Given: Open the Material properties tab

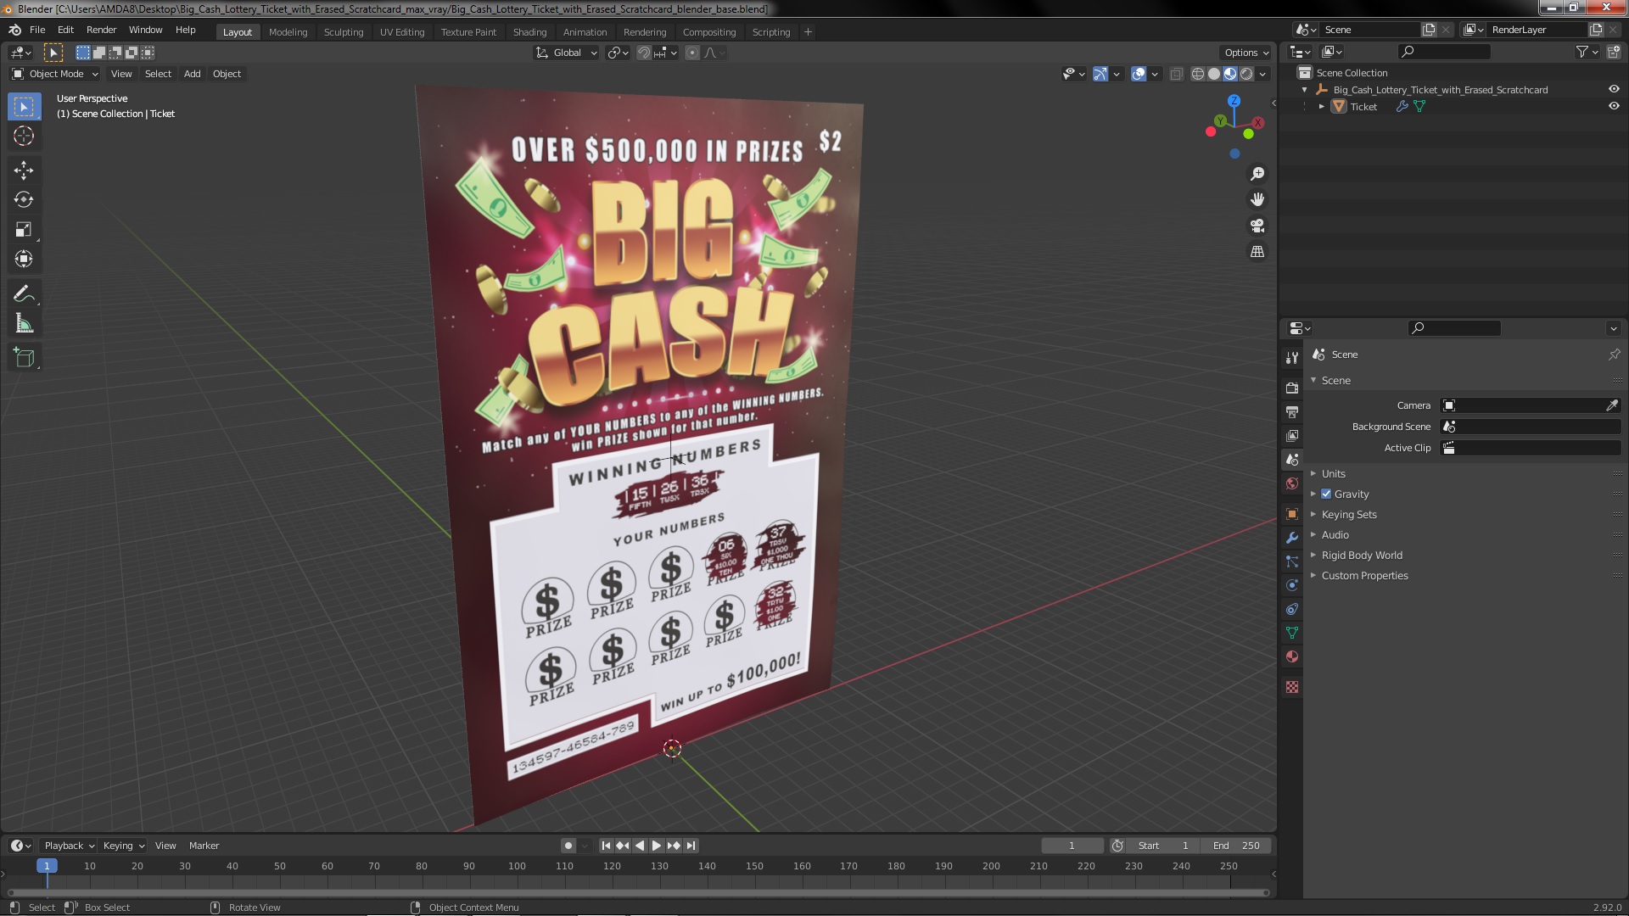Looking at the screenshot, I should (x=1292, y=656).
